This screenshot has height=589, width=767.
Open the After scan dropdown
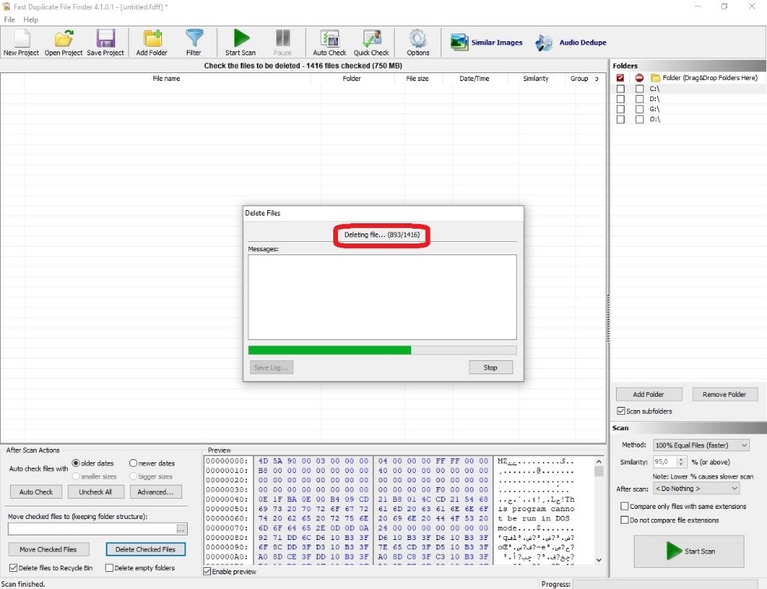[x=696, y=489]
